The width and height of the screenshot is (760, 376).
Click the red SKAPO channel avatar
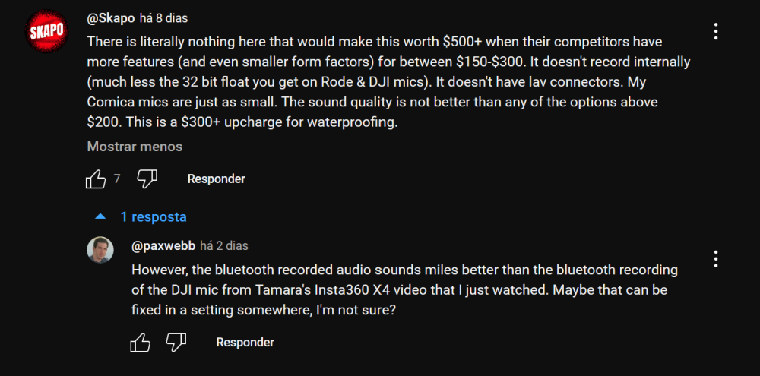46,33
